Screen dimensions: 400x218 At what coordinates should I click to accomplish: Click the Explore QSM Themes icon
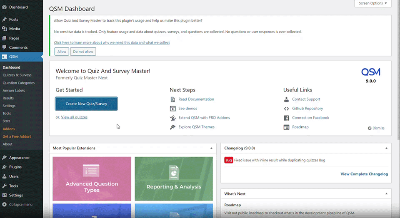point(172,127)
